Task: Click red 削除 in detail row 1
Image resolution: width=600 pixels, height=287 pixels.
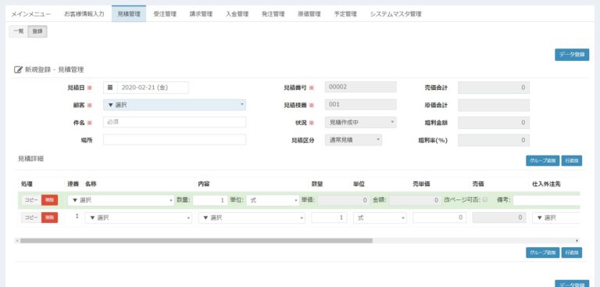Action: click(49, 217)
